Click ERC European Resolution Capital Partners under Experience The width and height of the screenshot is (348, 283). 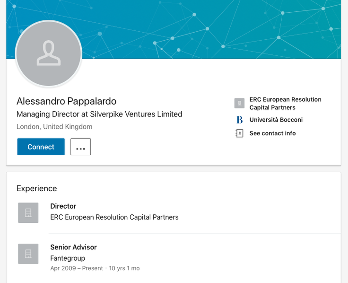coord(114,217)
